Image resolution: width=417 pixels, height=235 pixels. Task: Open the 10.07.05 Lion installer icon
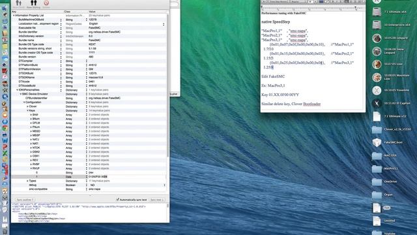click(x=377, y=64)
